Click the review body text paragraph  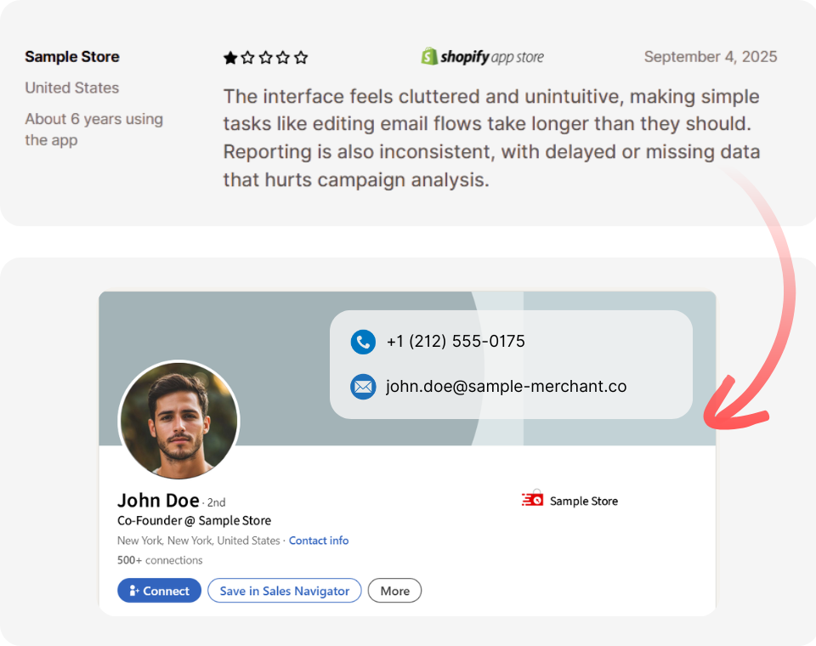click(492, 138)
